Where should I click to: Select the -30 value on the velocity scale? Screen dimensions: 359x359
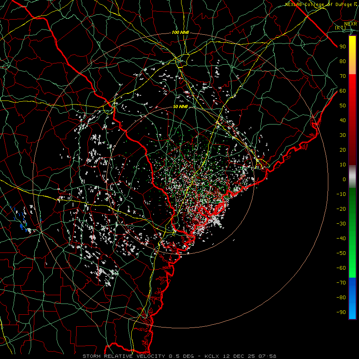click(x=341, y=224)
